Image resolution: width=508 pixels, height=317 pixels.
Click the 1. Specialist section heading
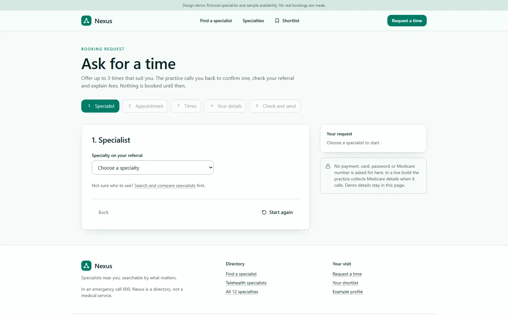pos(111,140)
